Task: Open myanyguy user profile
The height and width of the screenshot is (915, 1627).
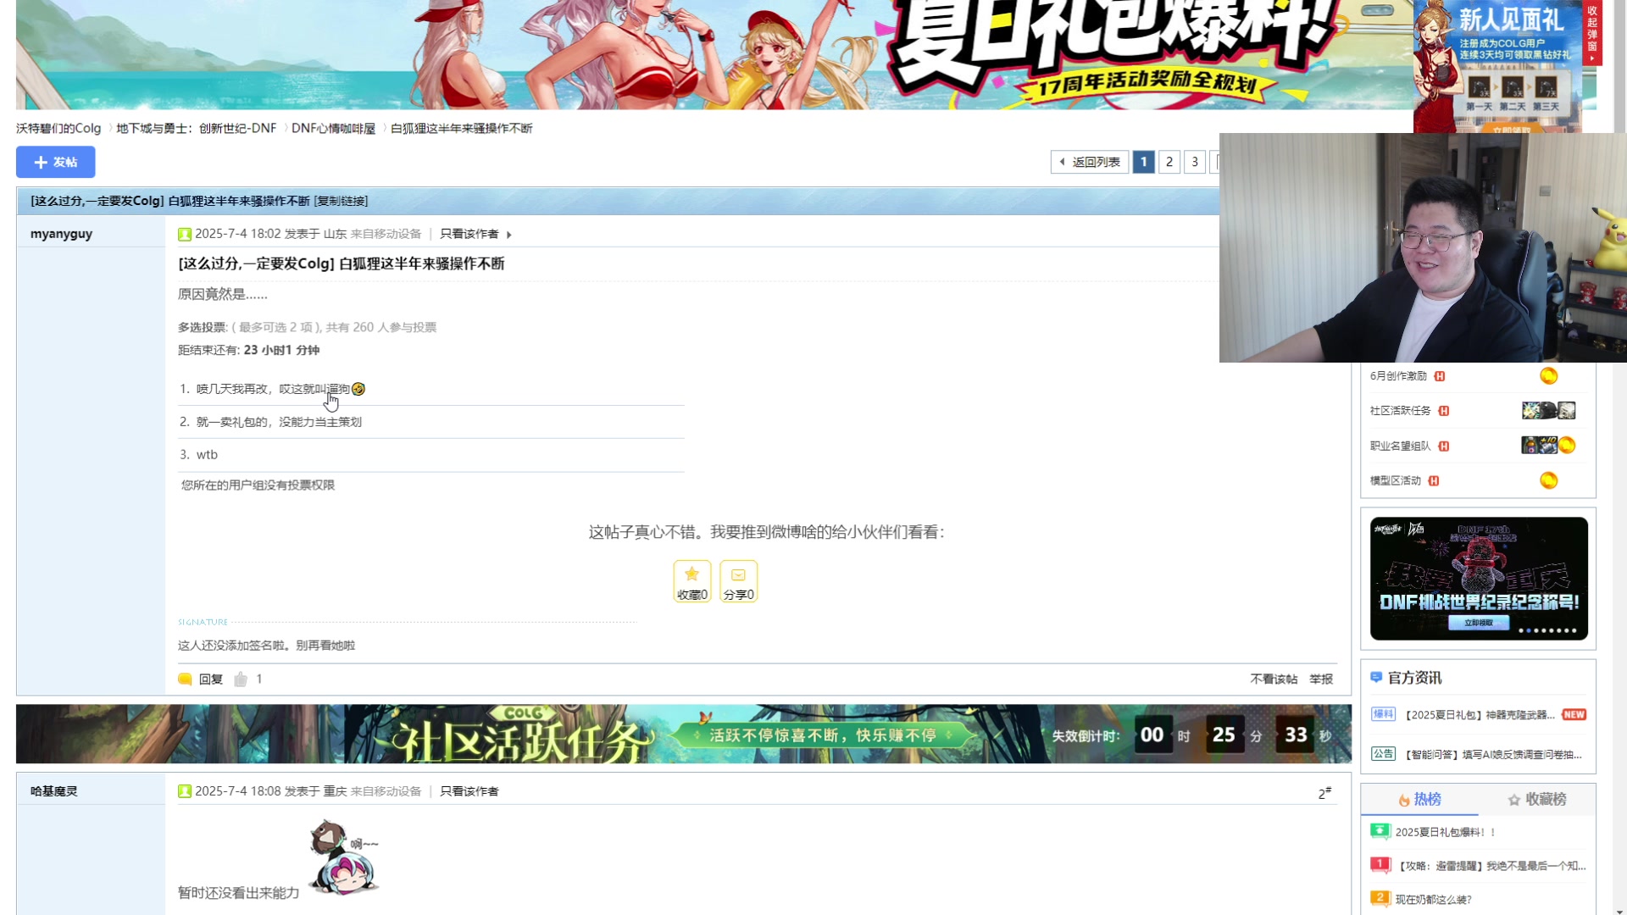Action: [61, 234]
